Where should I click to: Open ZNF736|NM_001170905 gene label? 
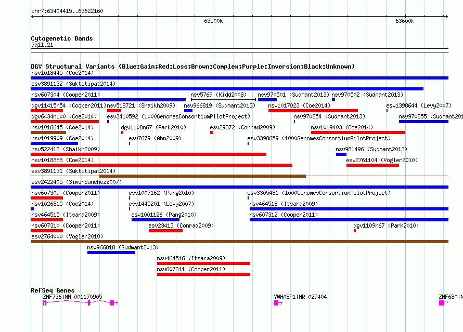(73, 297)
